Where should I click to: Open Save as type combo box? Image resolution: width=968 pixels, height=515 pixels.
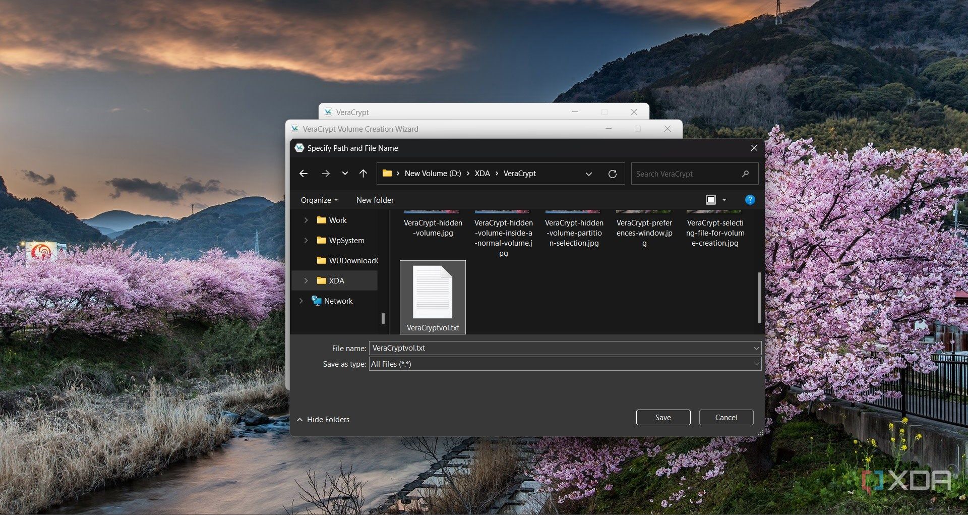(x=565, y=364)
